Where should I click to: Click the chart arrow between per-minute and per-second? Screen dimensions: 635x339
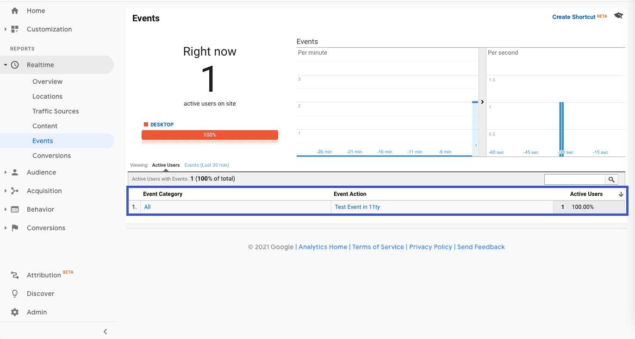[x=482, y=102]
